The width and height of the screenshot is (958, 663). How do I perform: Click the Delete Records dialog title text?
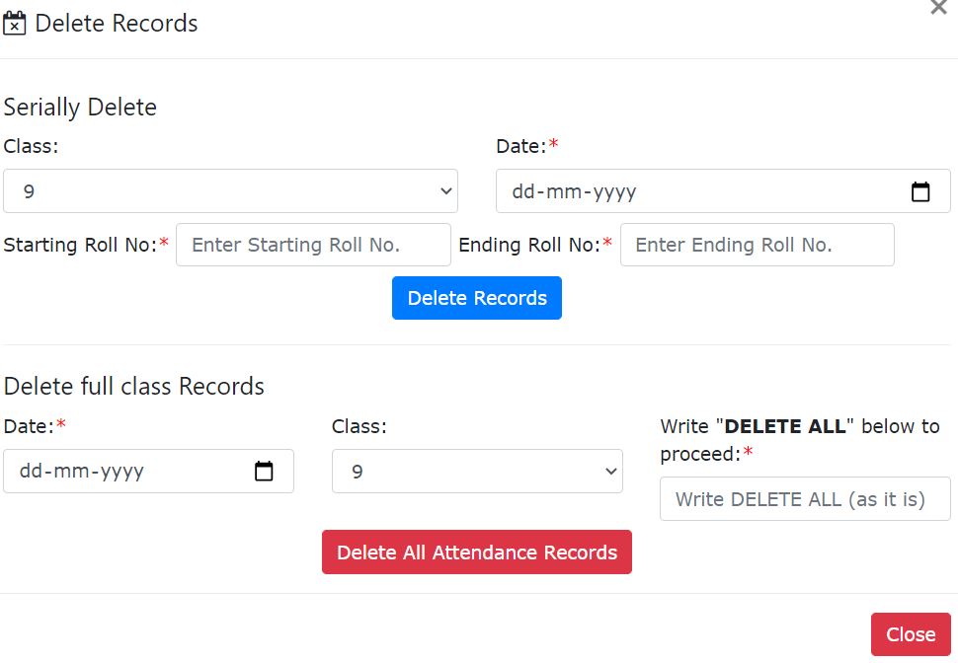pyautogui.click(x=117, y=24)
